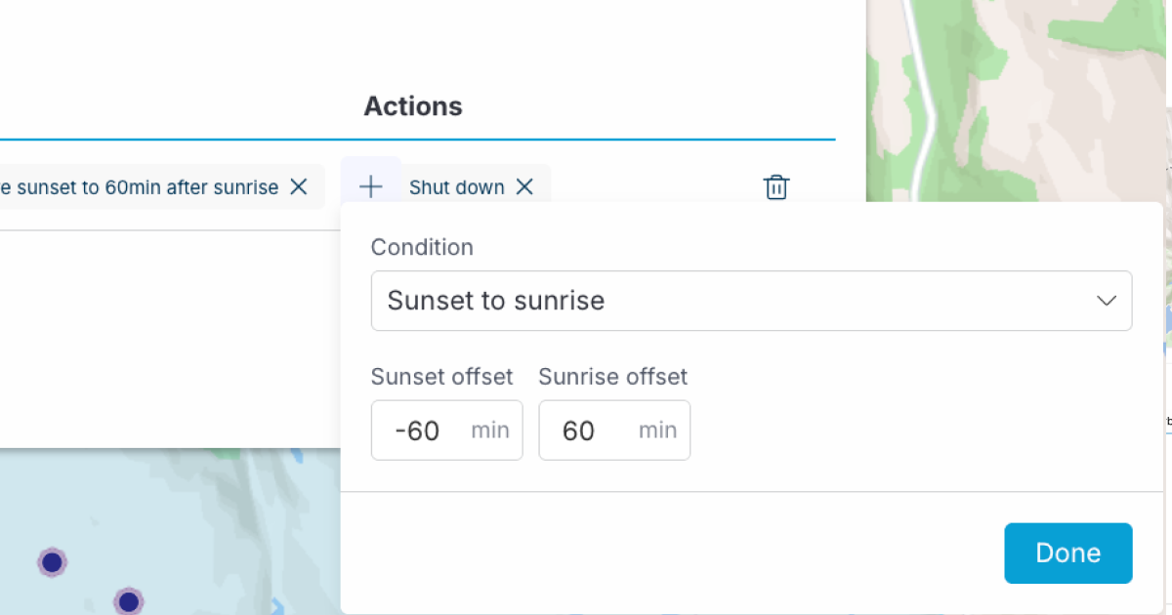Click the plus icon to add condition
This screenshot has height=615, width=1172.
pos(370,186)
